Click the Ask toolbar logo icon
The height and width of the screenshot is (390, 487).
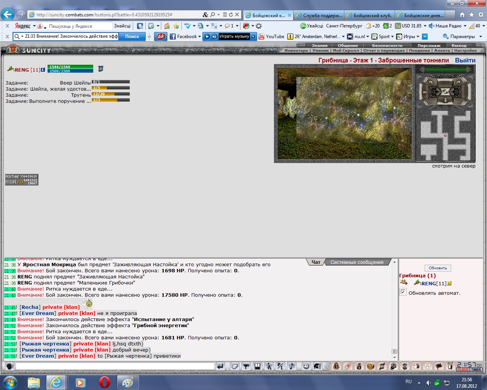[161, 37]
